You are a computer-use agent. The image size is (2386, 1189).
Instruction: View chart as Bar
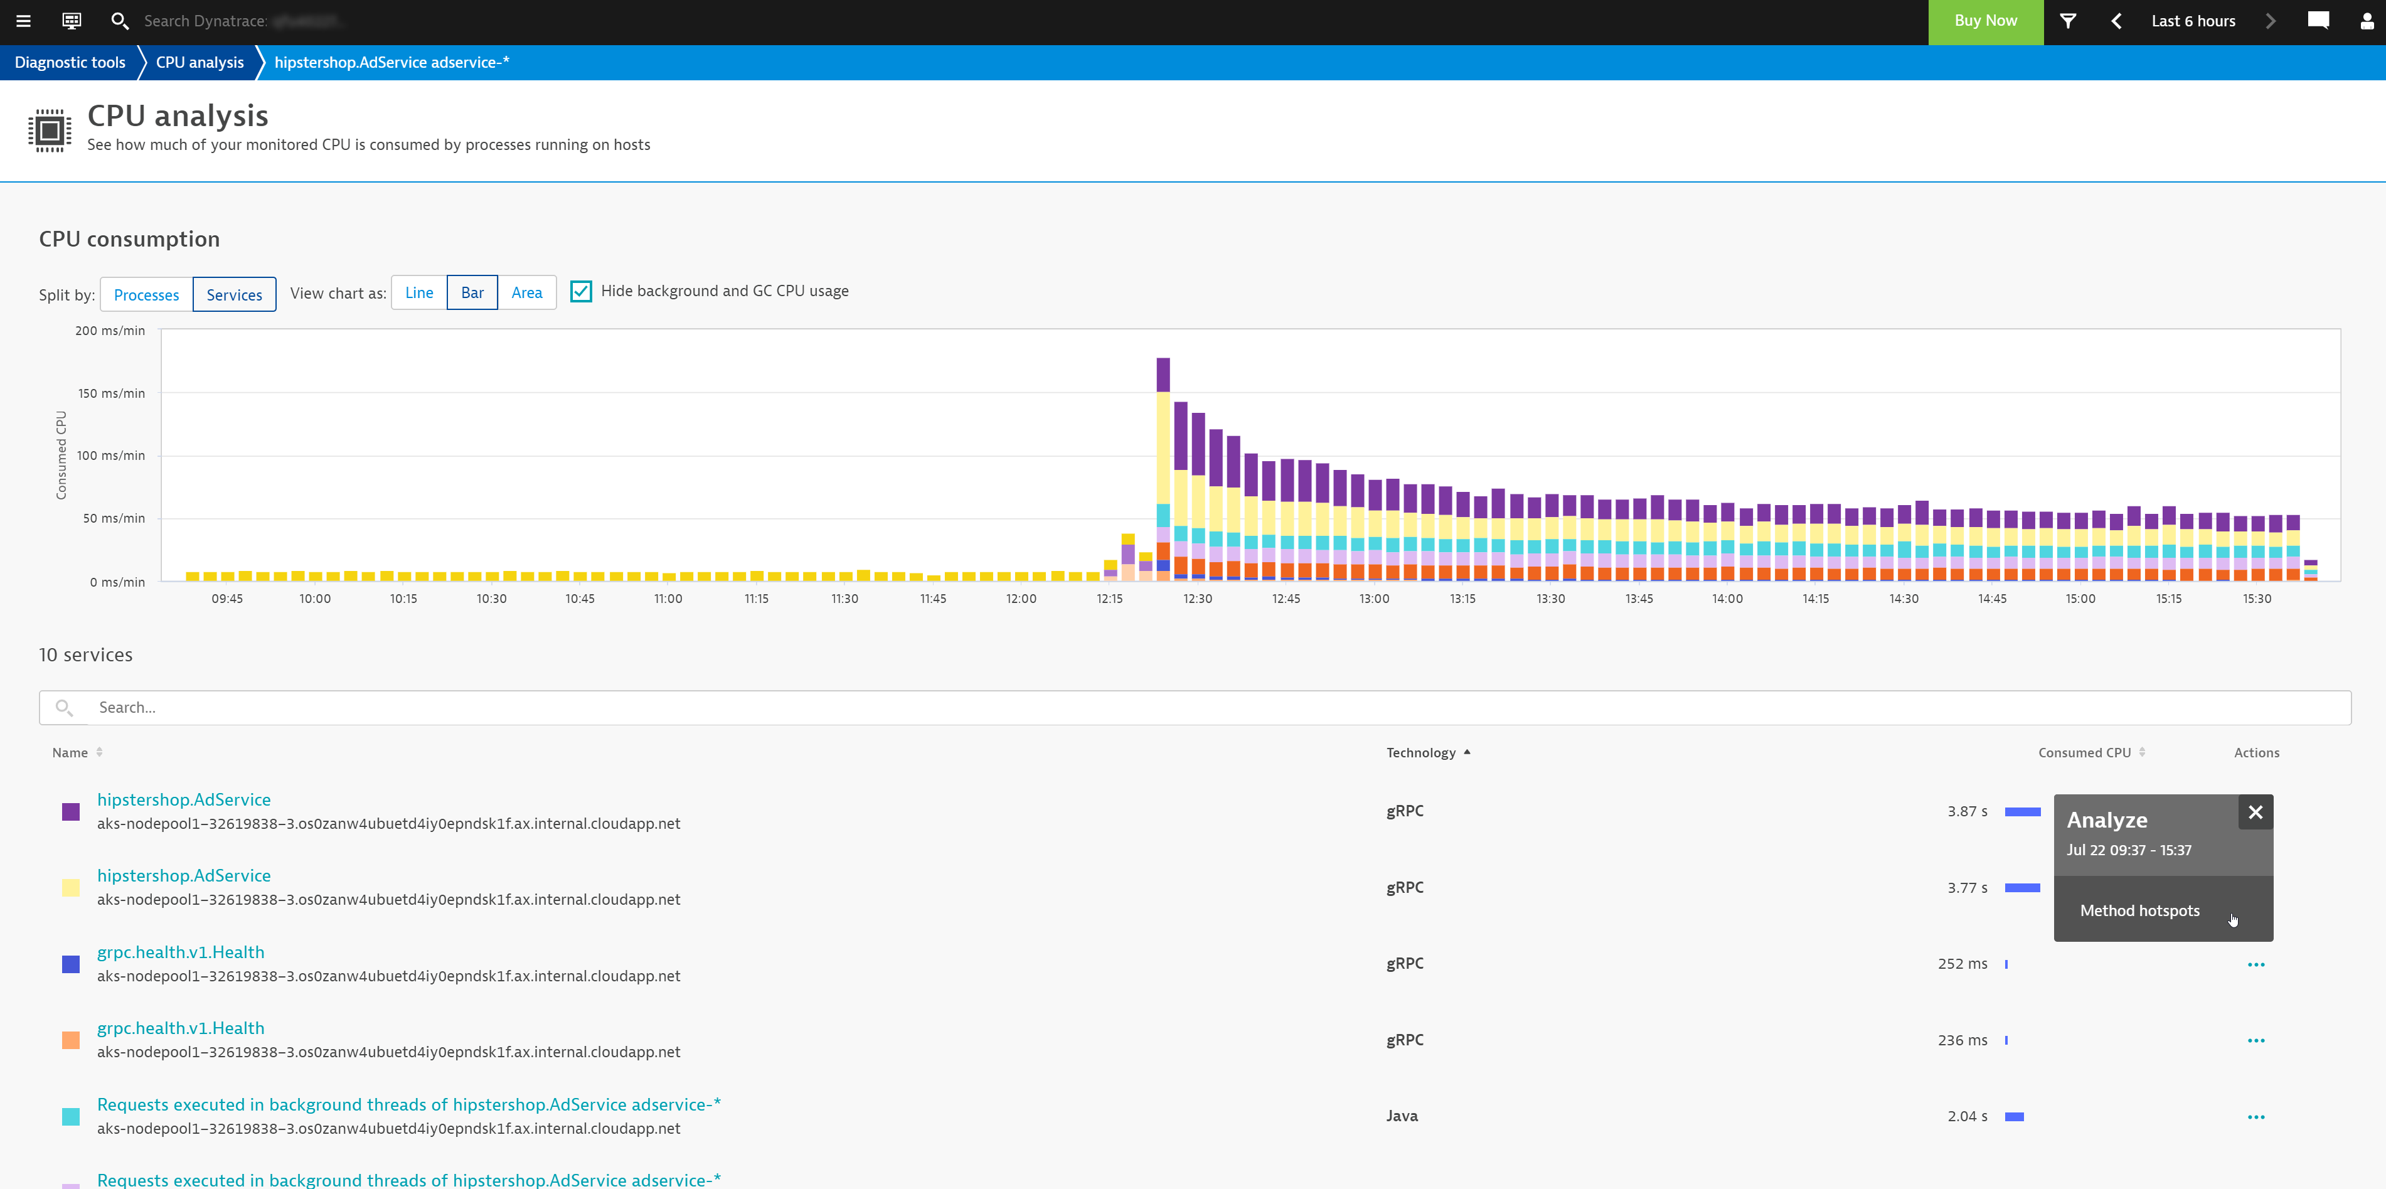tap(472, 292)
